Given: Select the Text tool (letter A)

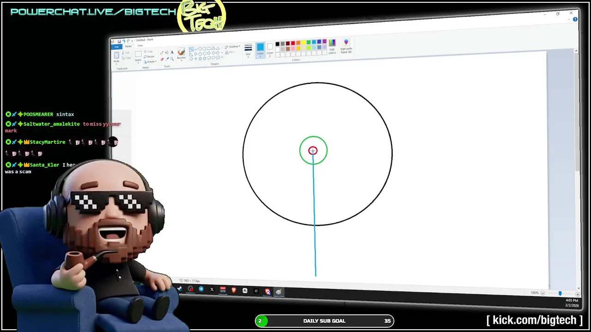Looking at the screenshot, I should click(x=172, y=52).
